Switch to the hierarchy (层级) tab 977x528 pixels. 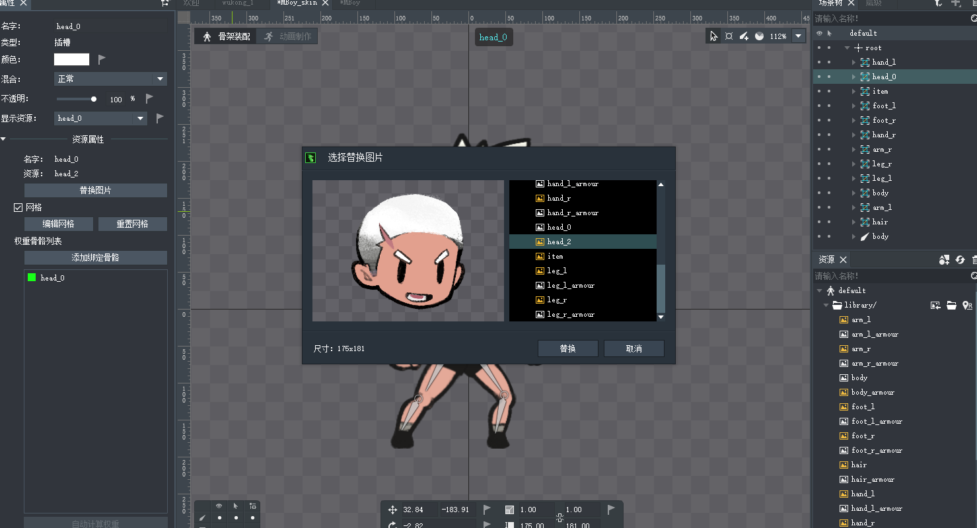point(874,3)
